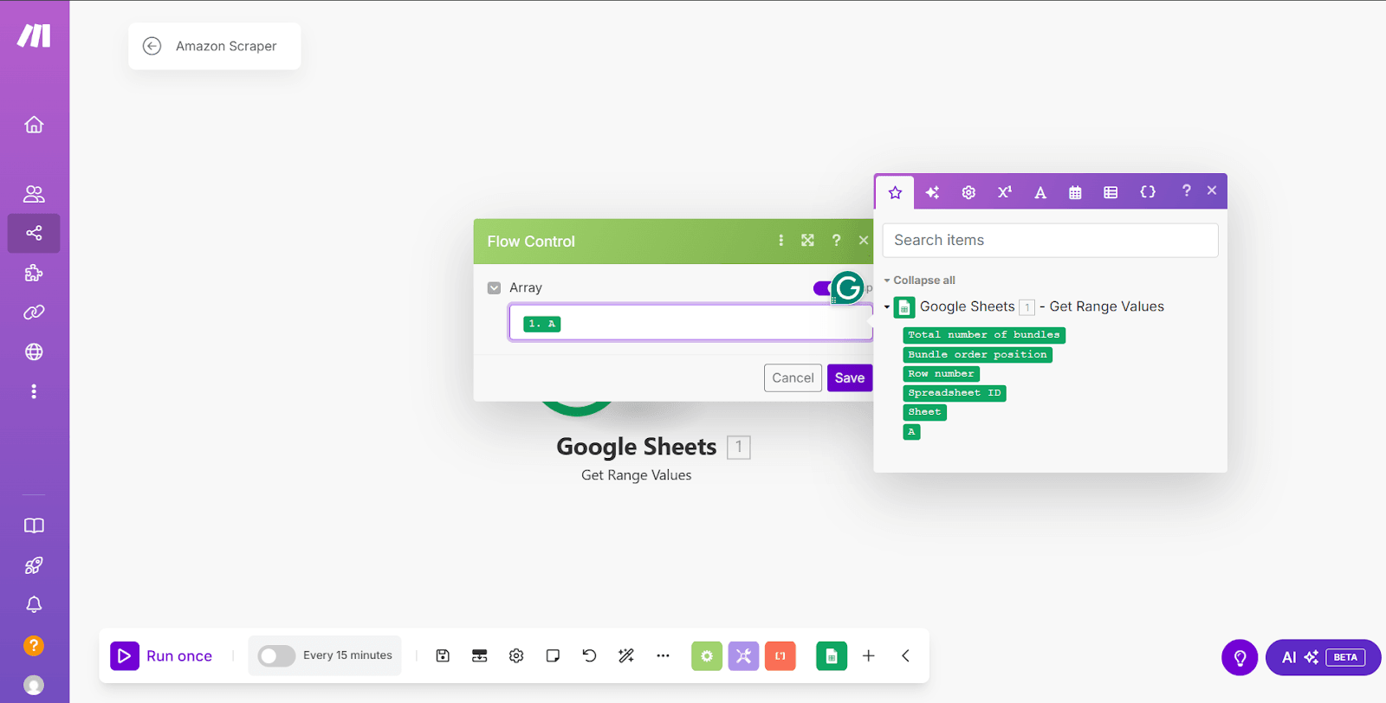Toggle the scenario scheduling switch
Screen dimensions: 1386x703
point(276,655)
